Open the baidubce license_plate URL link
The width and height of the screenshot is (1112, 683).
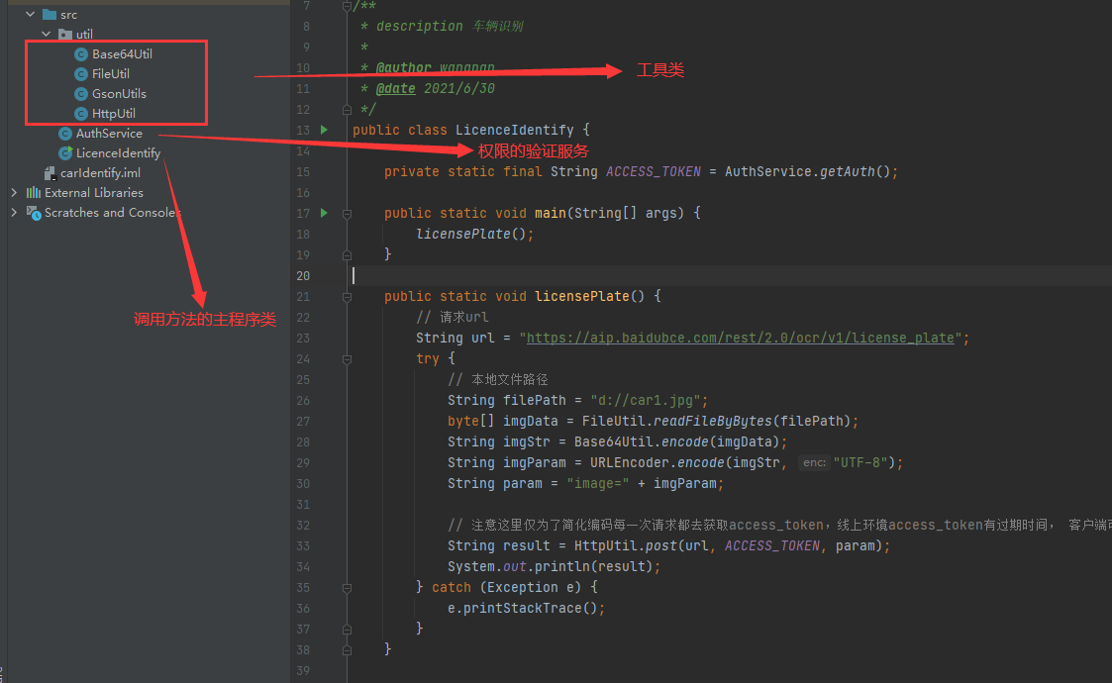pyautogui.click(x=741, y=338)
